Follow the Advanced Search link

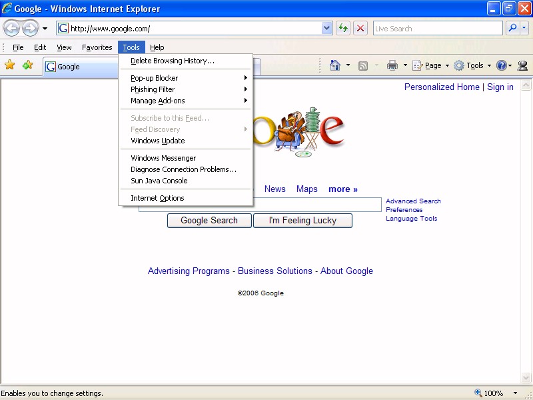pos(413,201)
